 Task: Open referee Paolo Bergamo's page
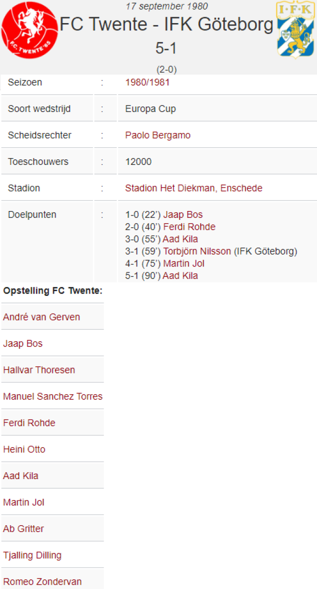[158, 135]
